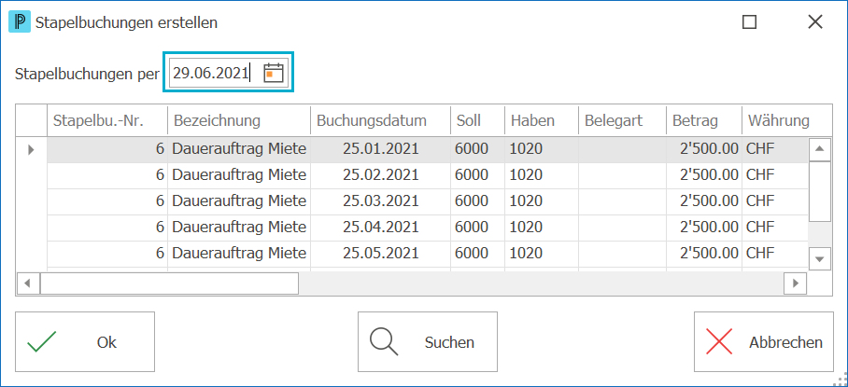Image resolution: width=848 pixels, height=387 pixels.
Task: Click Dauerauftrag Miete in the 25.01.2021 row
Action: click(239, 149)
